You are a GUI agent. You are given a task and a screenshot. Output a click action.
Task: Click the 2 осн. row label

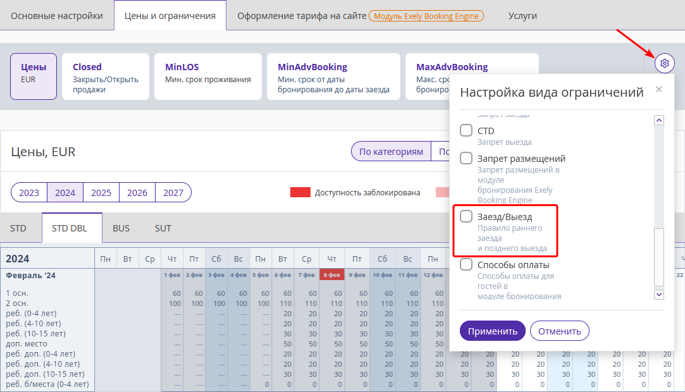click(x=17, y=303)
